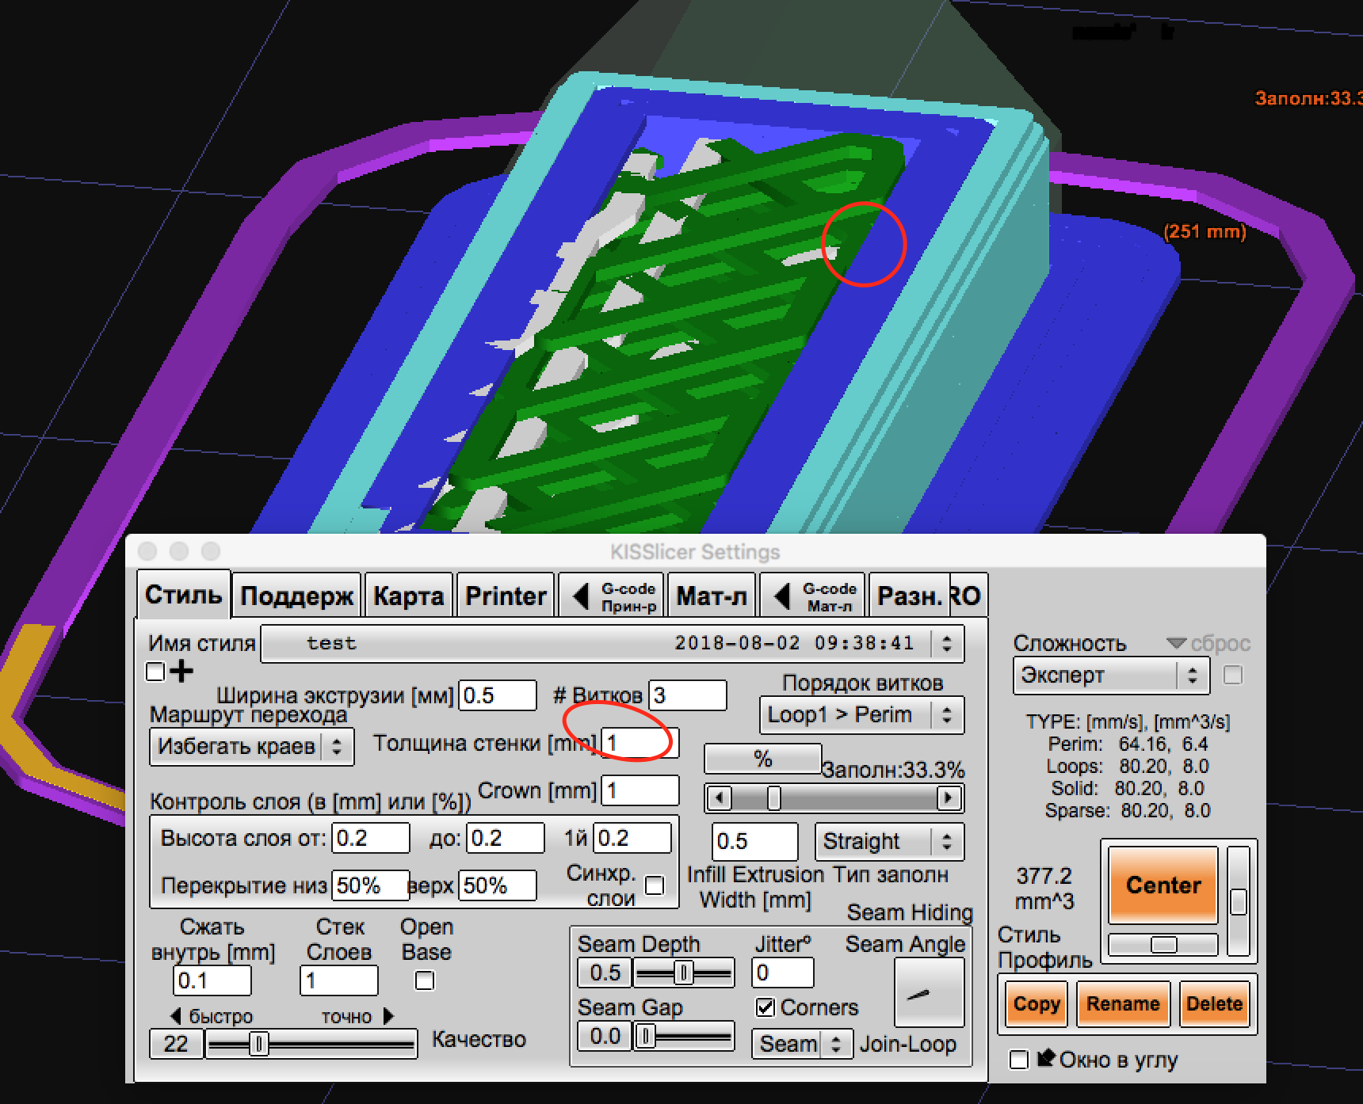Click the Seam Depth slider
Image resolution: width=1363 pixels, height=1104 pixels.
coord(683,973)
